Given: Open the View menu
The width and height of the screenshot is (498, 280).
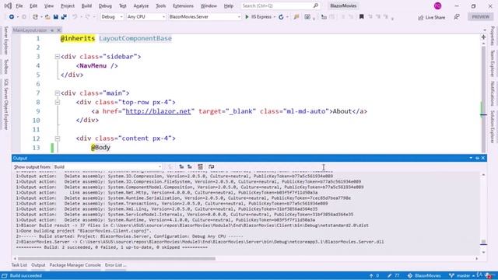Looking at the screenshot, I should pyautogui.click(x=49, y=5).
